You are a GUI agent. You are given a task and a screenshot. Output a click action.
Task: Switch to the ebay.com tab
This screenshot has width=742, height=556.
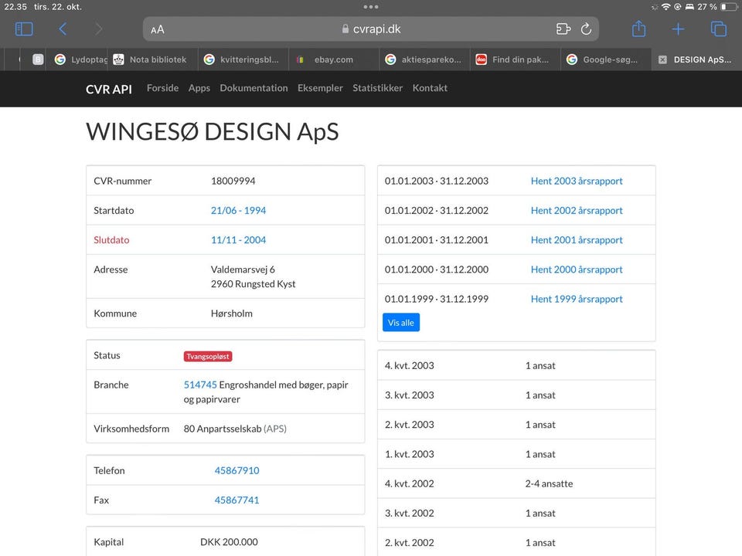[x=333, y=59]
